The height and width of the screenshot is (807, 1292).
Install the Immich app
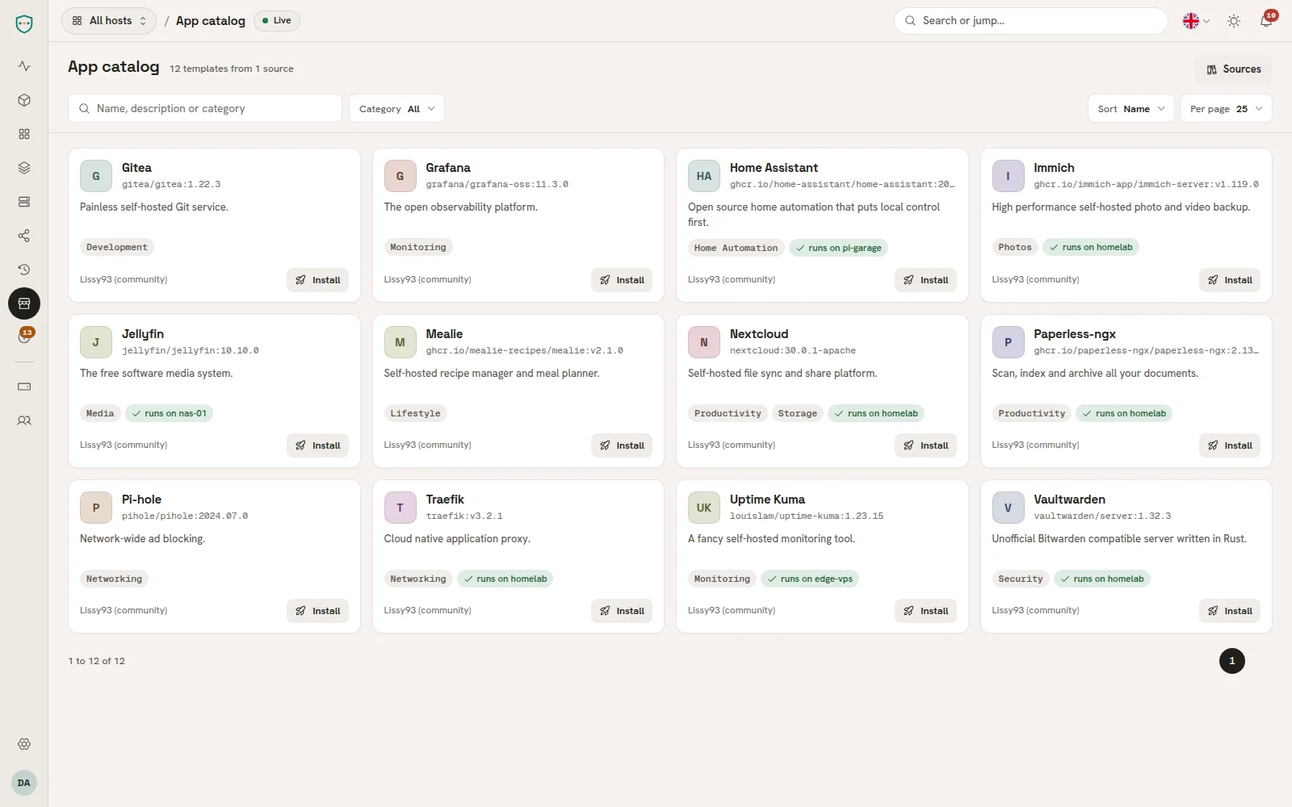[1230, 280]
